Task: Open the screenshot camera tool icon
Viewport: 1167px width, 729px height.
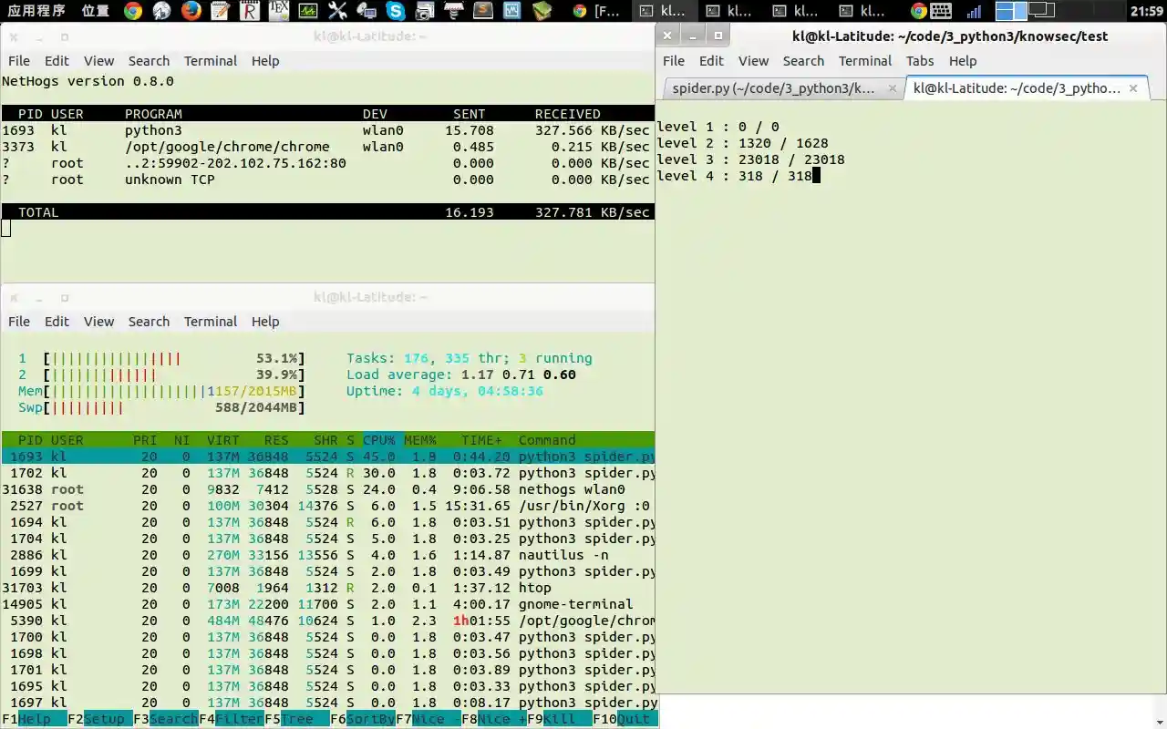Action: coord(425,11)
